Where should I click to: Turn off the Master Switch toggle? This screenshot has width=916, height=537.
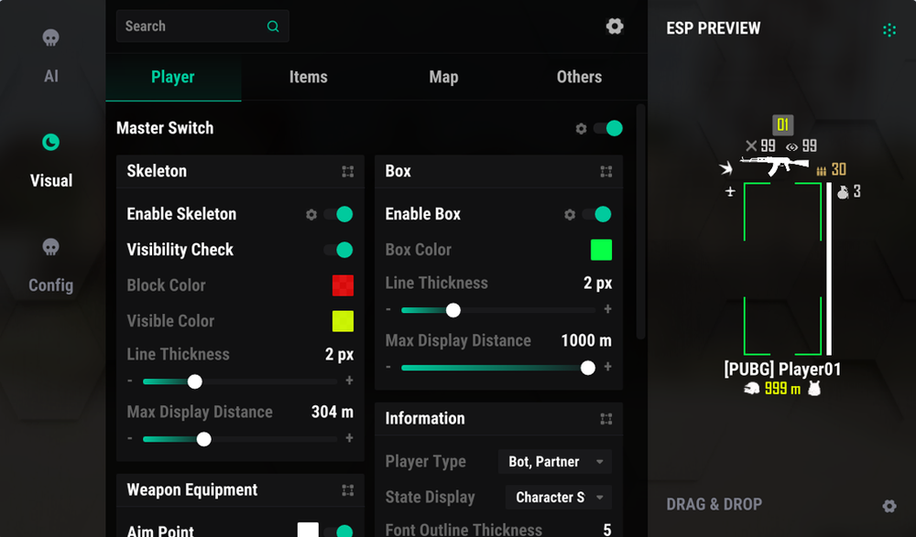[x=608, y=129]
